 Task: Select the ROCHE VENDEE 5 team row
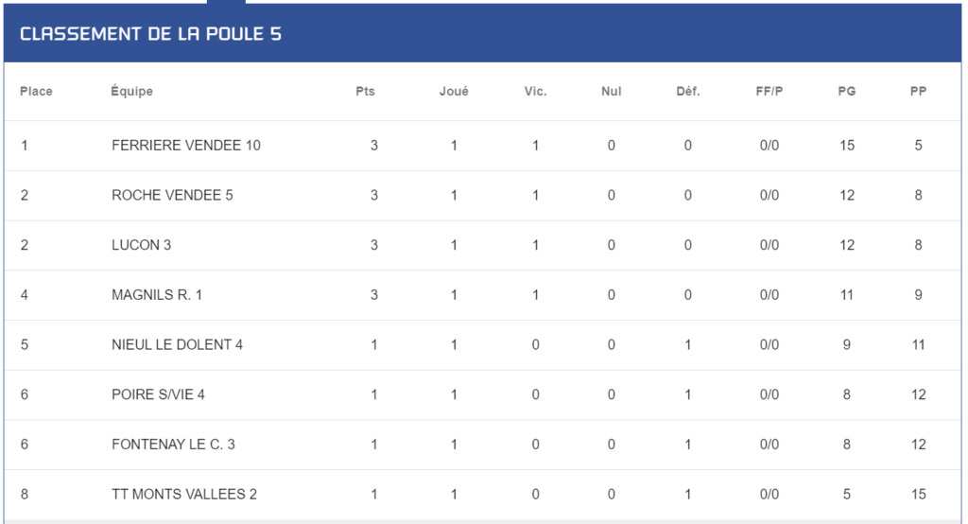(x=482, y=195)
